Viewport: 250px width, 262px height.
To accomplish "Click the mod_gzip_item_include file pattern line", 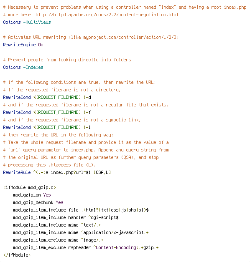I will (81, 210).
